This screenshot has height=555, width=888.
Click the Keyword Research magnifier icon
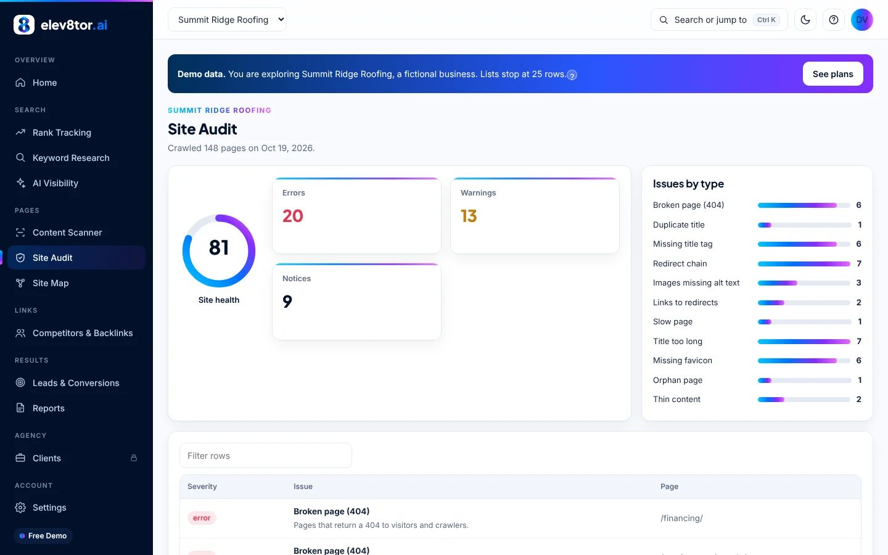point(20,158)
